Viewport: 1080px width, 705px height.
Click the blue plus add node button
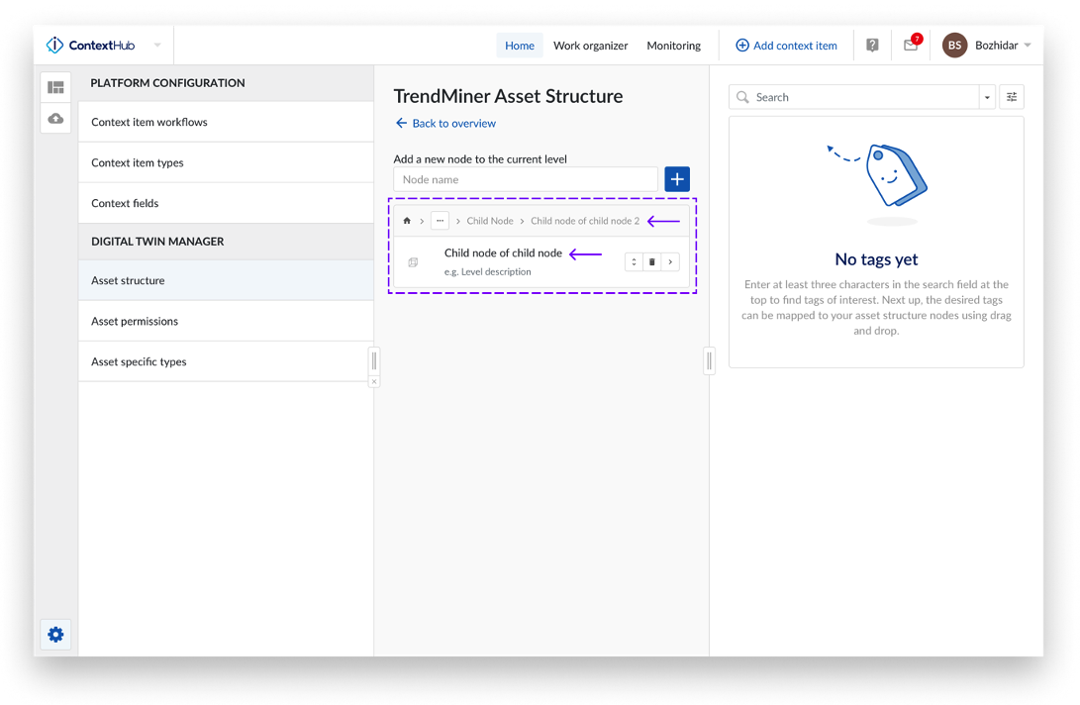(677, 179)
